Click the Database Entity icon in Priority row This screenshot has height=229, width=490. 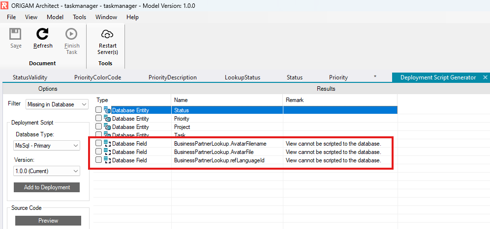(x=107, y=118)
